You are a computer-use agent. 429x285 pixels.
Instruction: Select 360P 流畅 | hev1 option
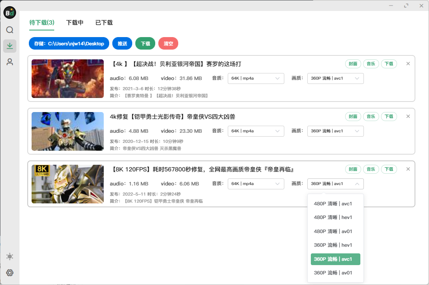[335, 245]
